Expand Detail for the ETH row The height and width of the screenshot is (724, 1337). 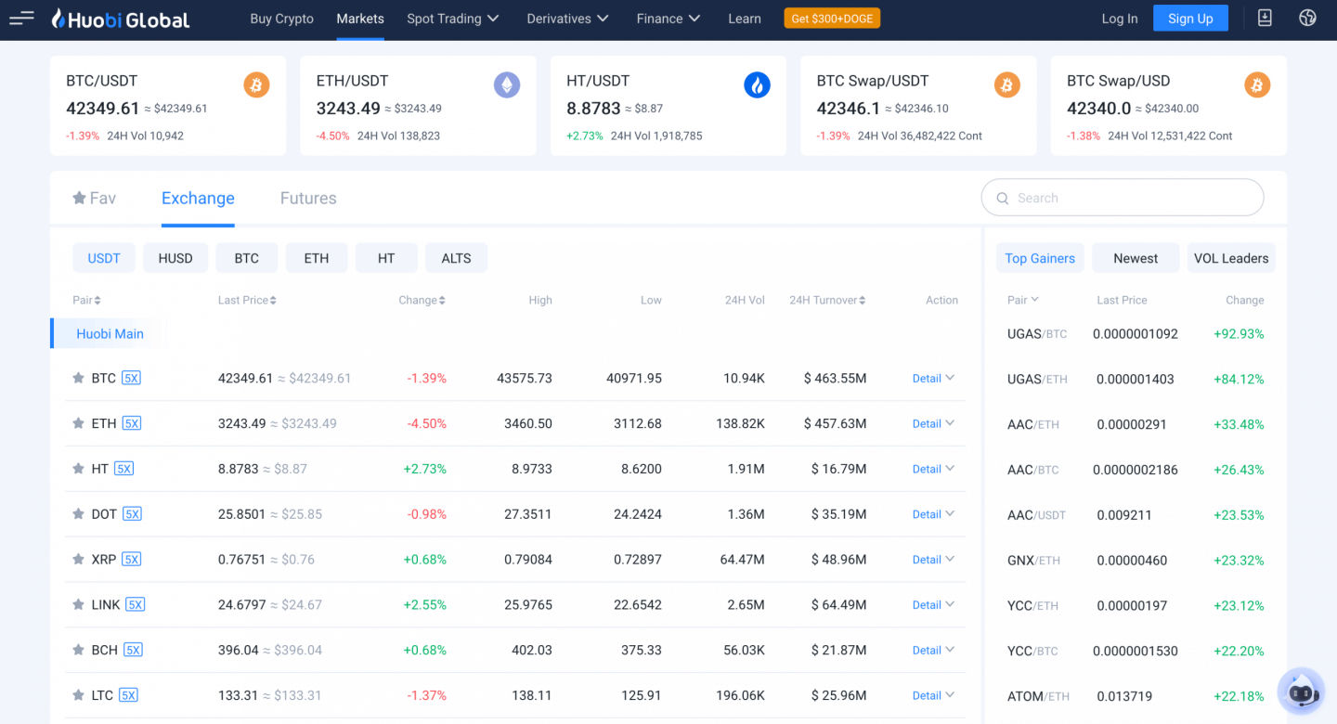[933, 423]
